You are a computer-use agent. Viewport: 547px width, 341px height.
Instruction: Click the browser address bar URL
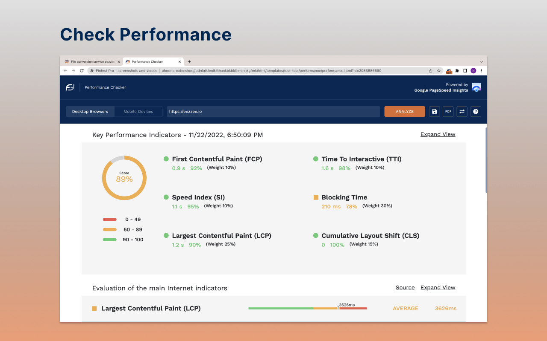coord(271,71)
